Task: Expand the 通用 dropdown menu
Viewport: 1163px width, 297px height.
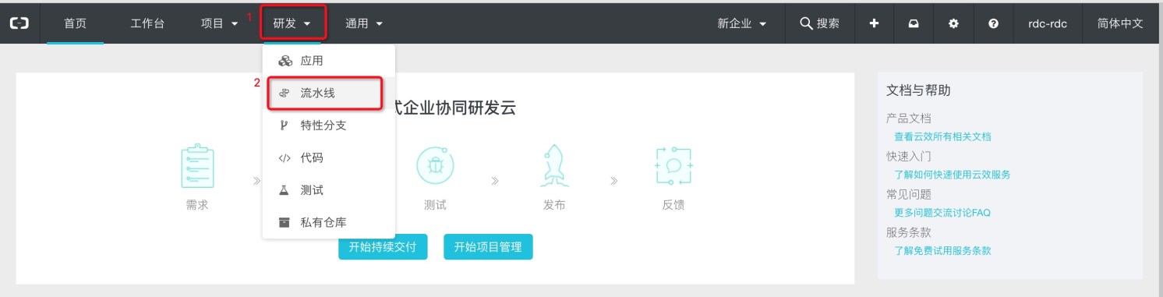Action: [x=364, y=23]
